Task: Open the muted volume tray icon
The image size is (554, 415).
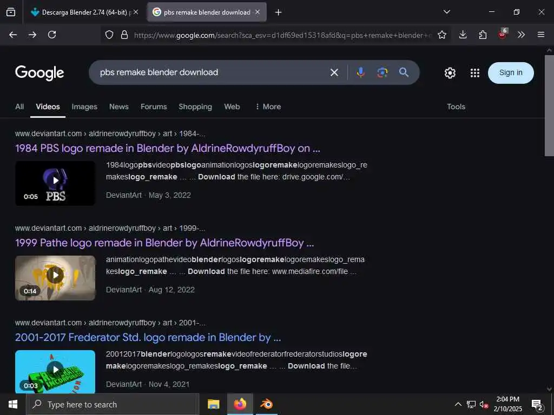Action: click(x=484, y=405)
